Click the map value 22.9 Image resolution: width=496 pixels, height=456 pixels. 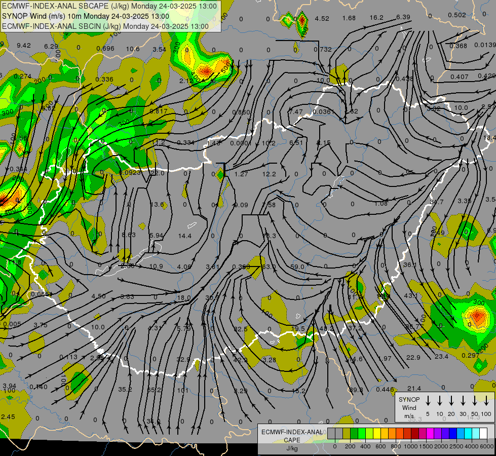click(x=413, y=358)
